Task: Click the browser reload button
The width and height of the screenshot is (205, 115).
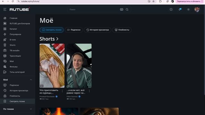Action: tap(13, 1)
